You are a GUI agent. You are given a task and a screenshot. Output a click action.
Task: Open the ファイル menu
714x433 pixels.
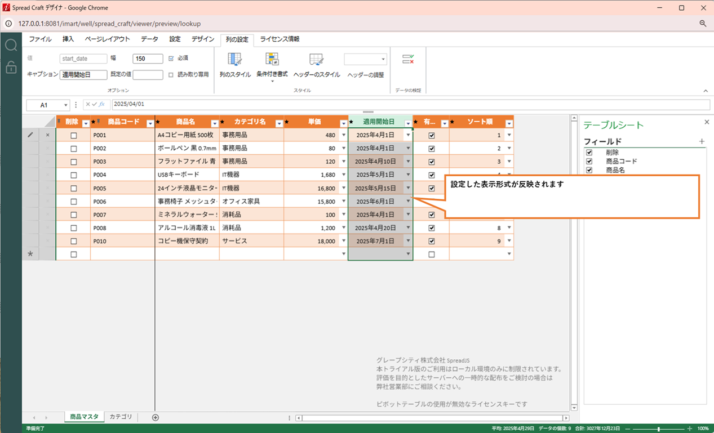[40, 39]
